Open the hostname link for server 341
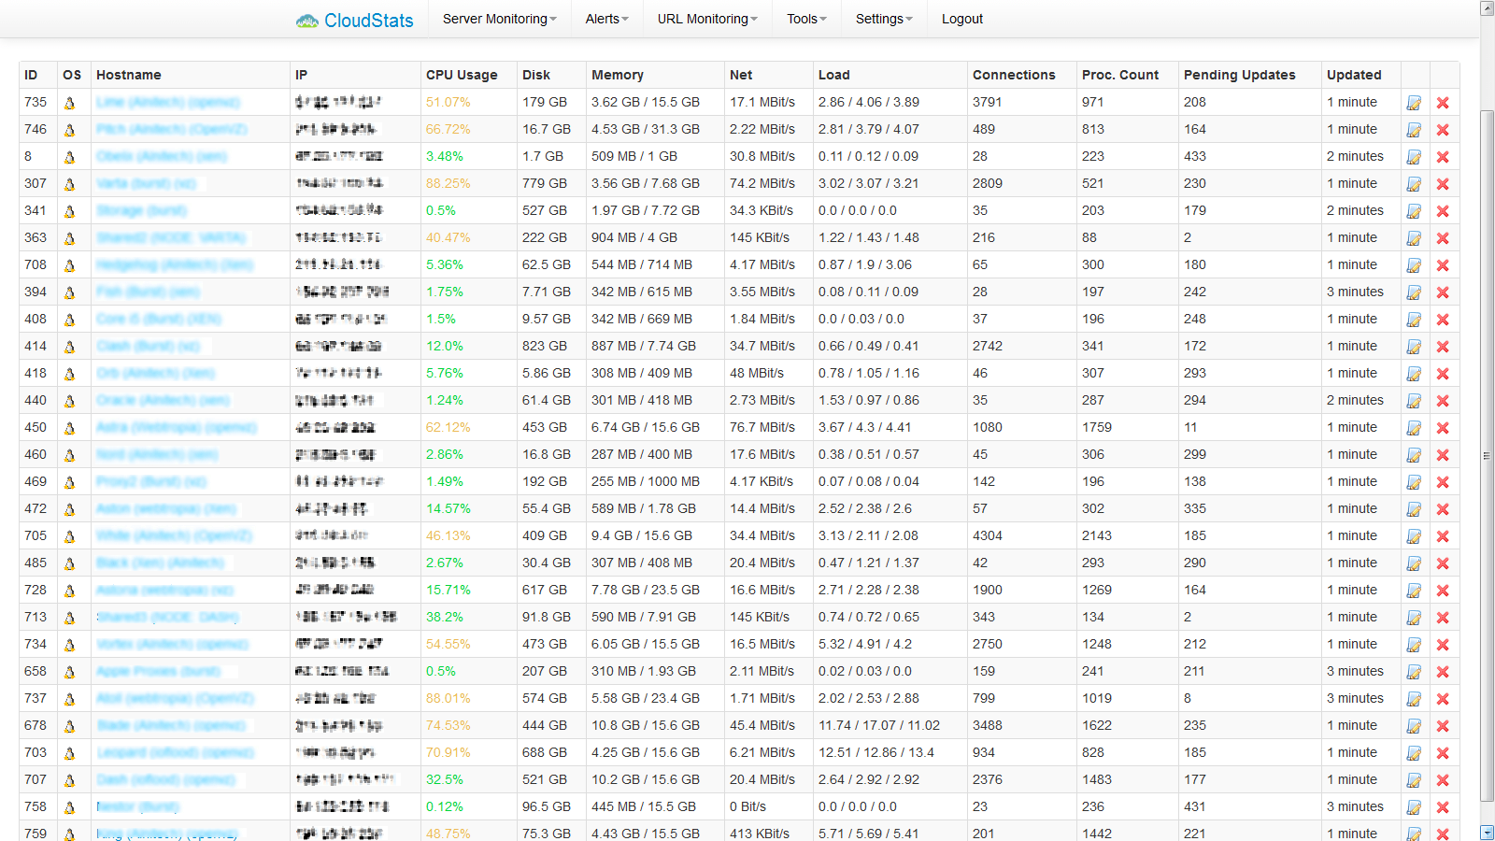The image size is (1495, 841). 141,211
